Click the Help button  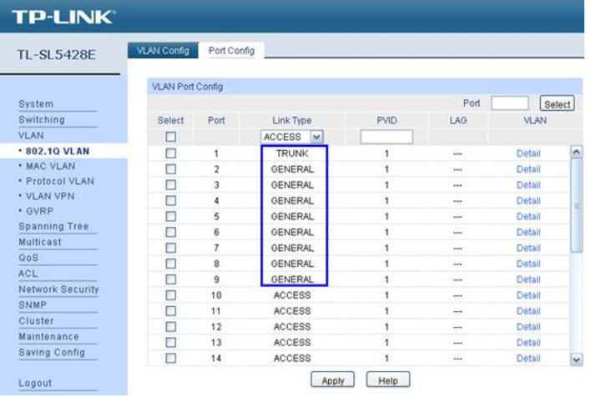point(388,380)
